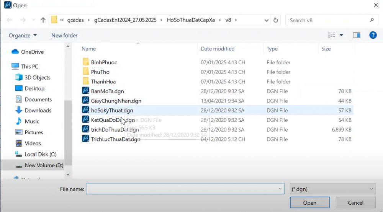Open the Organize dropdown menu
The image size is (383, 212).
pyautogui.click(x=23, y=35)
